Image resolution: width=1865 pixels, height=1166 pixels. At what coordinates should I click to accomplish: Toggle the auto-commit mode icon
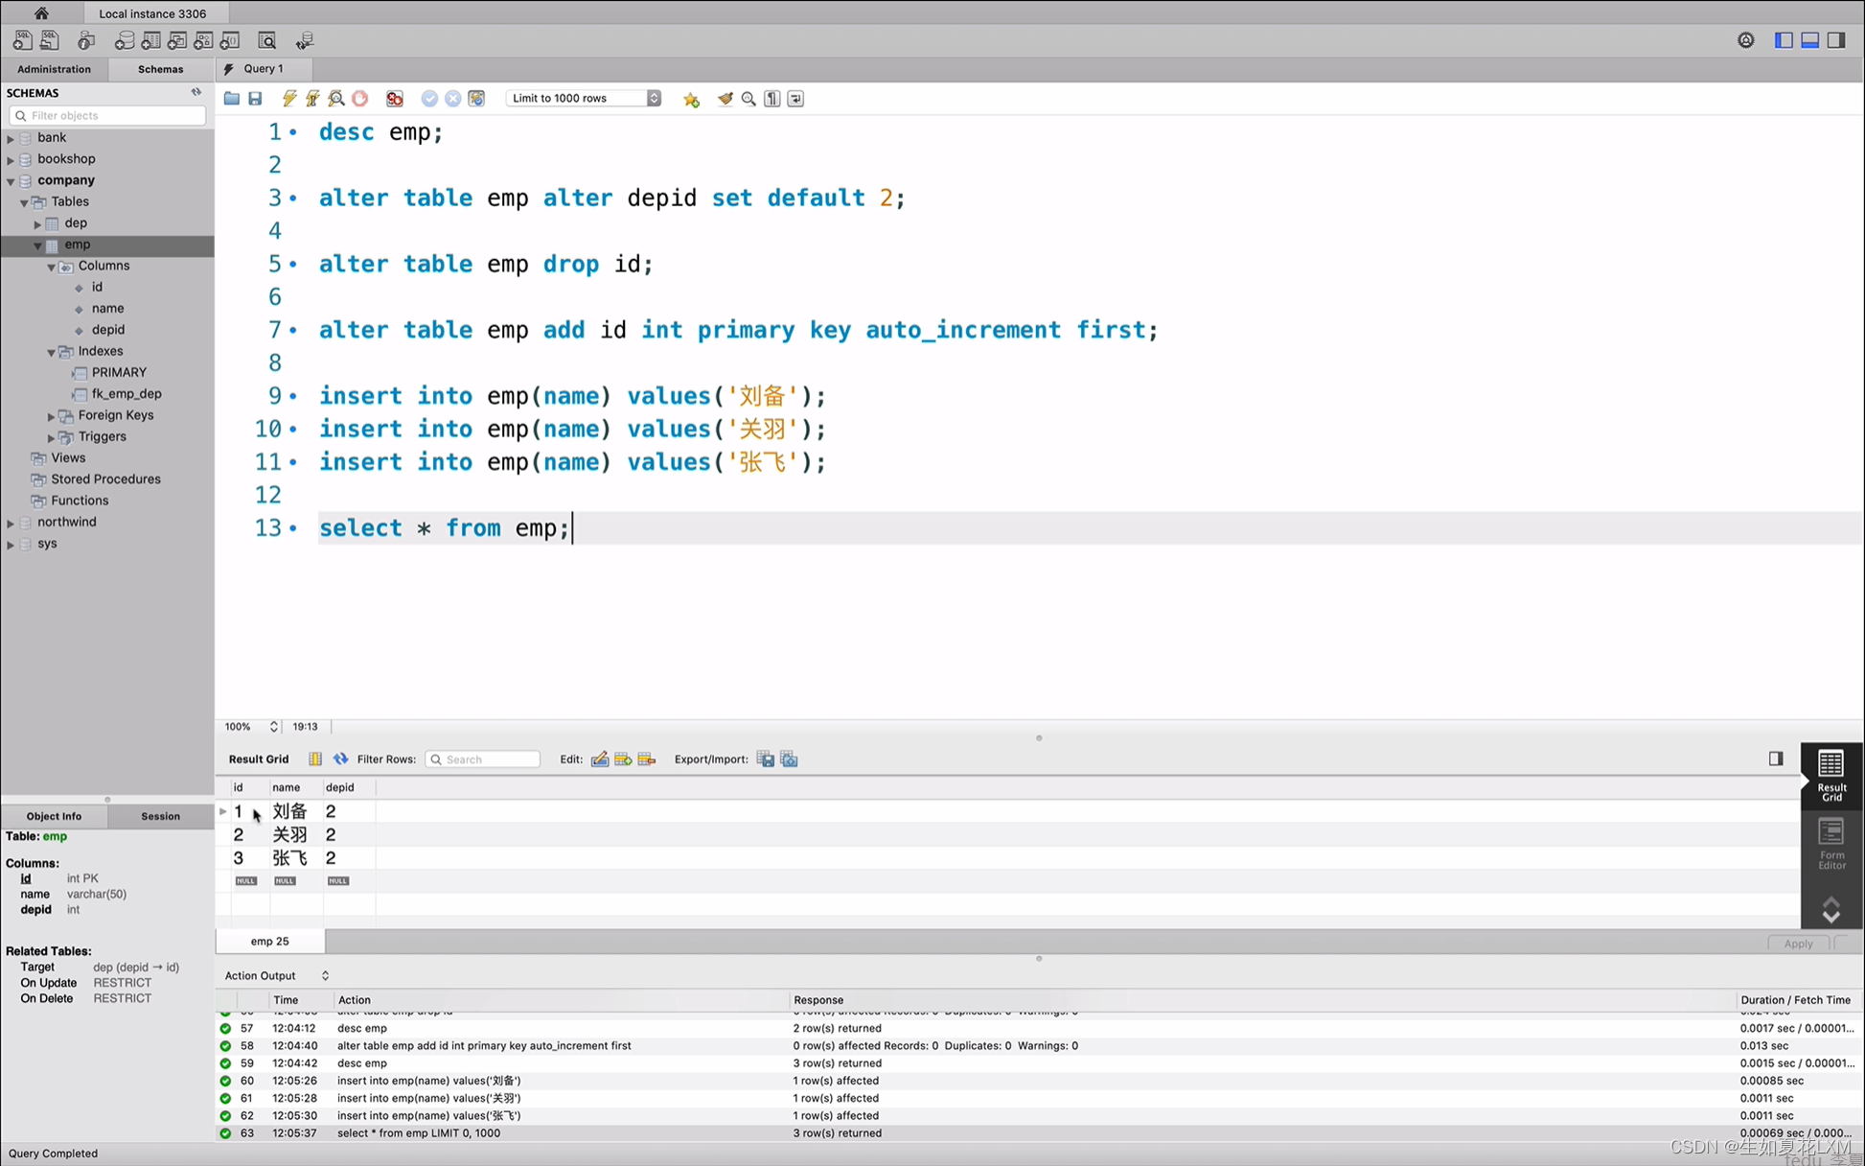(476, 99)
